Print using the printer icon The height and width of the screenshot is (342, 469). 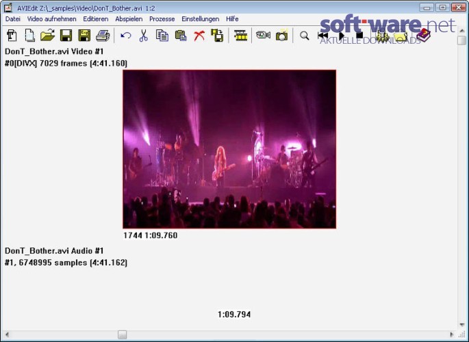[103, 36]
